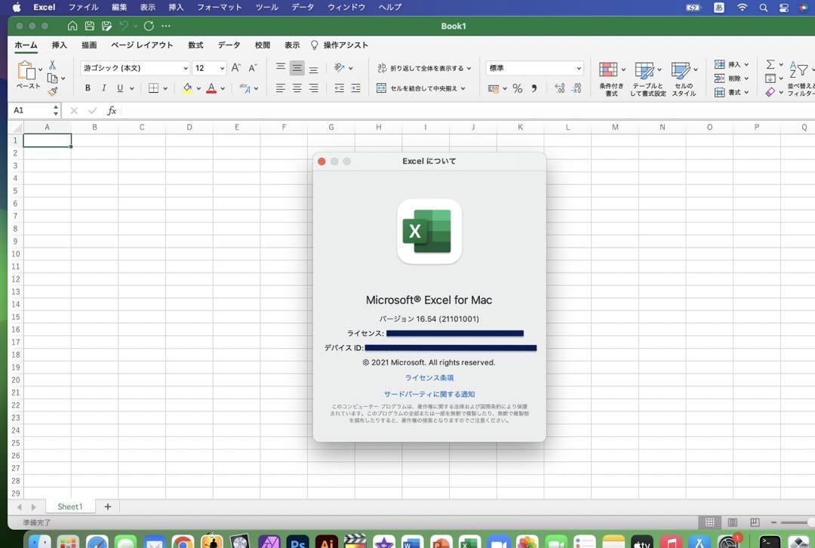Viewport: 815px width, 548px height.
Task: Expand font color dropdown arrow
Action: click(x=223, y=88)
